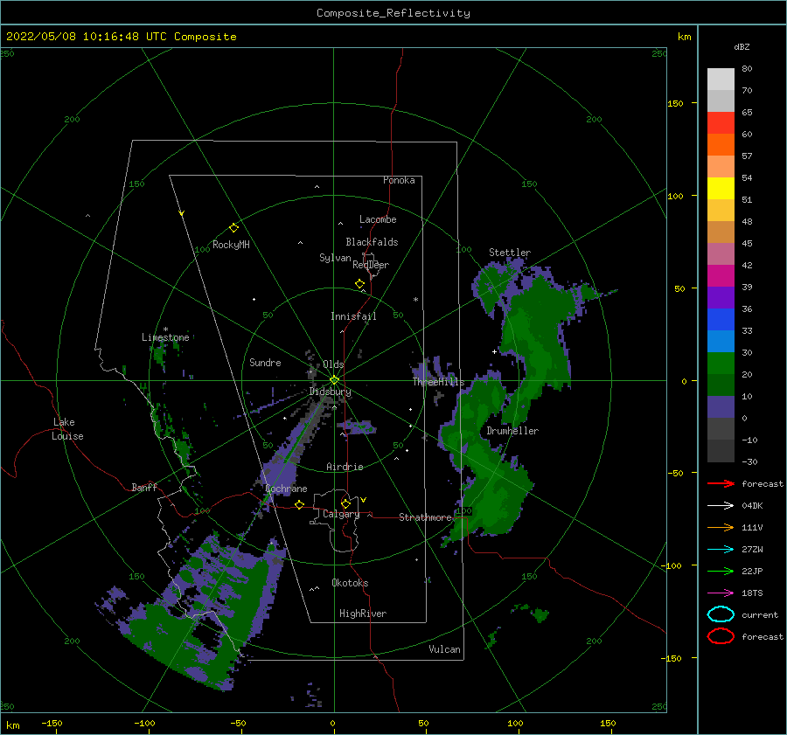Click the Airdrie city label

point(345,467)
